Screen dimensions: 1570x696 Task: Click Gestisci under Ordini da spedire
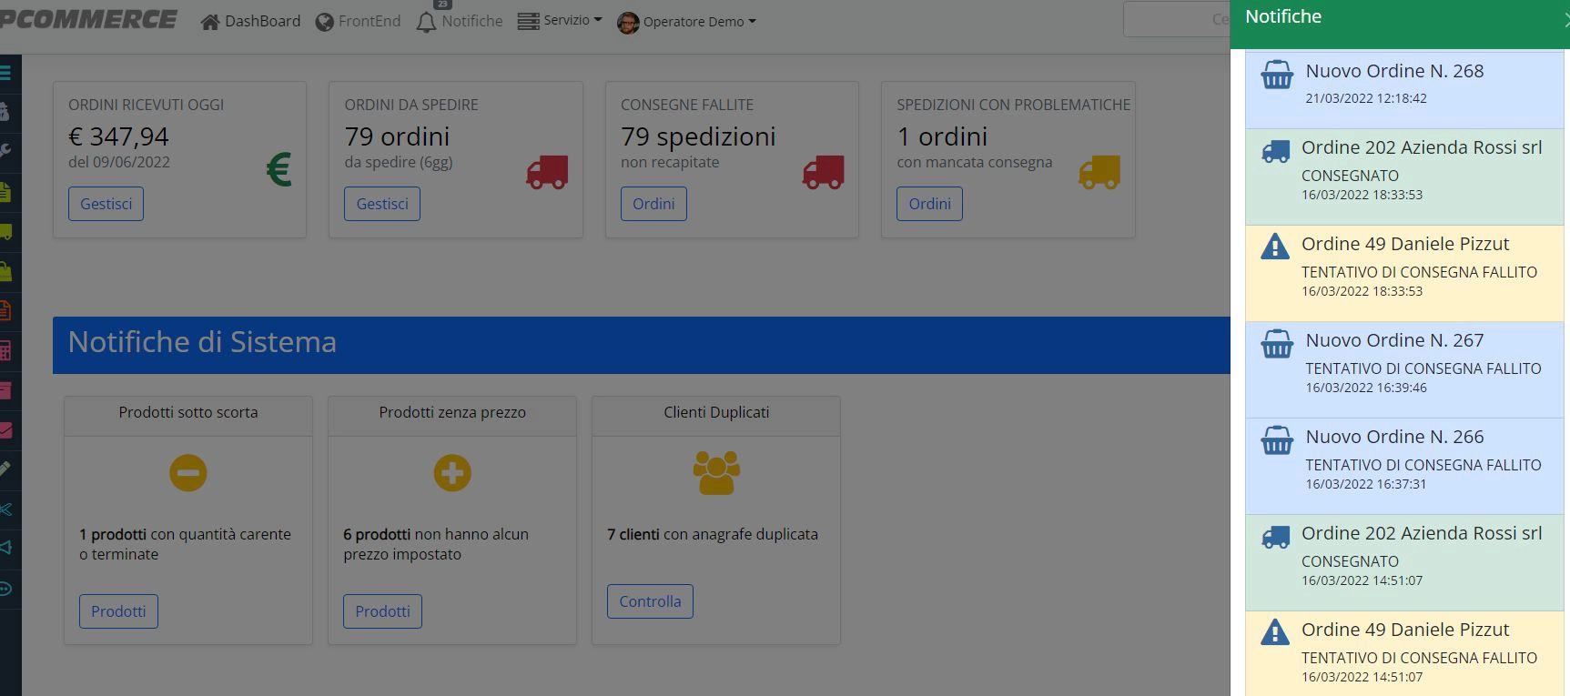pyautogui.click(x=382, y=204)
